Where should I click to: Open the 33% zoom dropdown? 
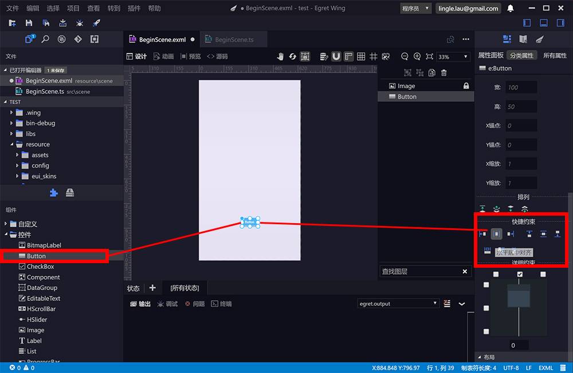pos(453,57)
